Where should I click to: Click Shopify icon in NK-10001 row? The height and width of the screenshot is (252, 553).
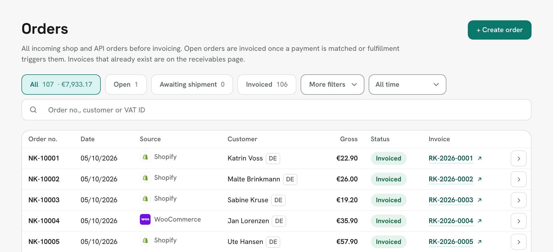[x=145, y=157]
